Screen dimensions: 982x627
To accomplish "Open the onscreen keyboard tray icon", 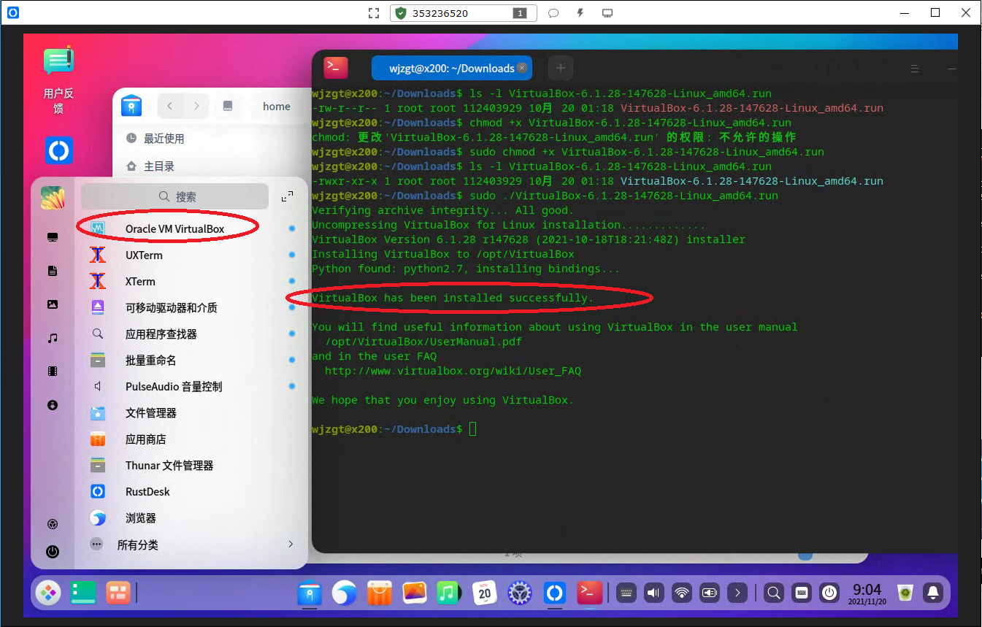I will (x=626, y=593).
